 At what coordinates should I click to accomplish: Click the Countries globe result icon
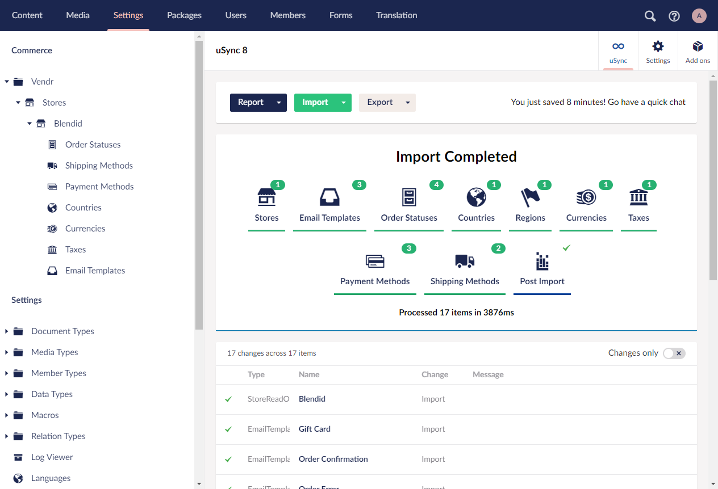[x=476, y=198]
